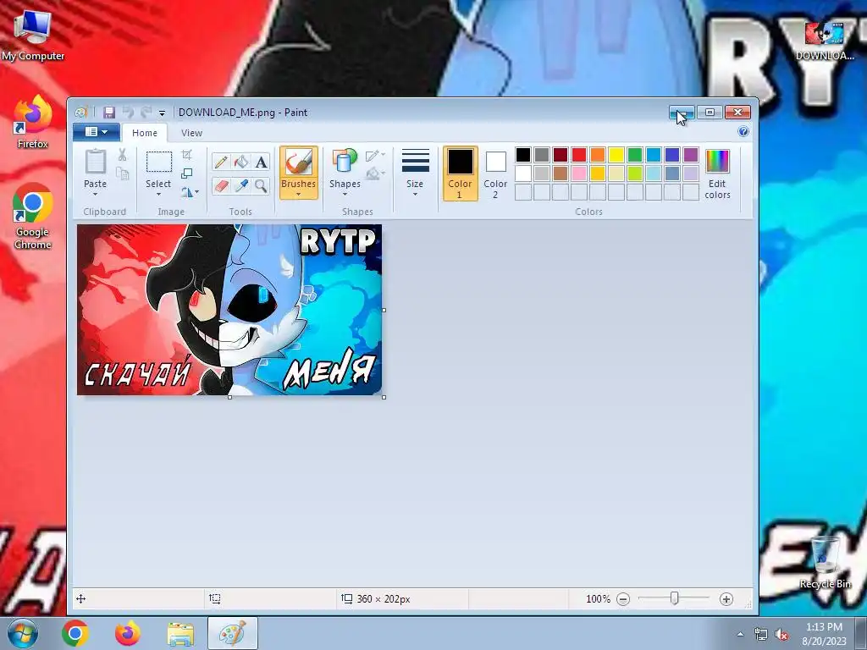This screenshot has height=650, width=867.
Task: Open Recycle Bin on desktop
Action: coord(825,562)
